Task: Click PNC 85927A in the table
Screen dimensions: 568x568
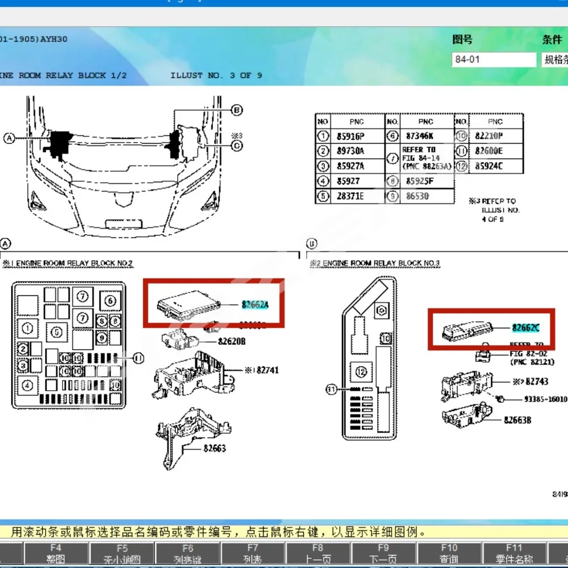Action: pyautogui.click(x=350, y=166)
